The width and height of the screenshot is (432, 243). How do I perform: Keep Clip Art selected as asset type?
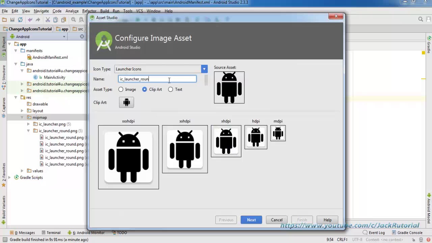pos(144,89)
